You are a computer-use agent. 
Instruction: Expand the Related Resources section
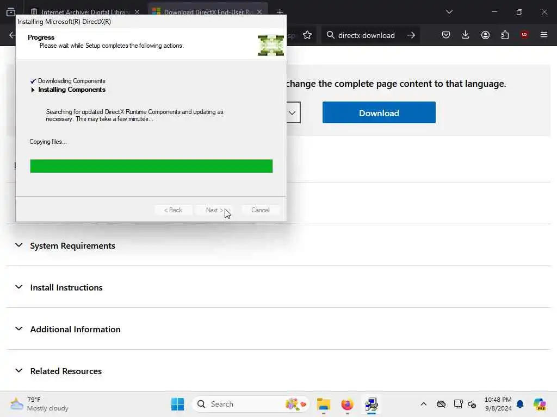66,371
